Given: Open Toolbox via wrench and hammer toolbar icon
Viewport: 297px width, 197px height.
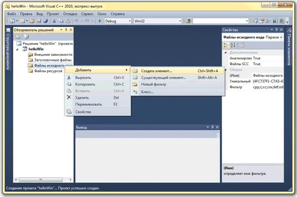Looking at the screenshot, I should click(268, 21).
